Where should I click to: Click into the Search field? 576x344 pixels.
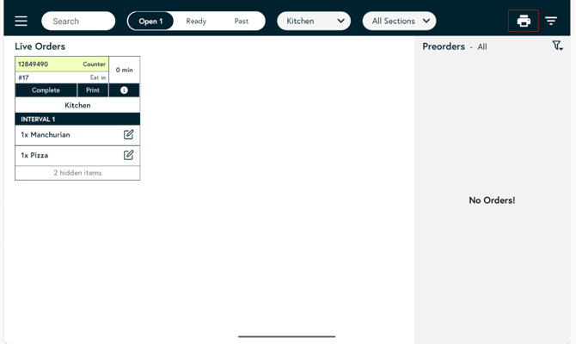pos(77,21)
